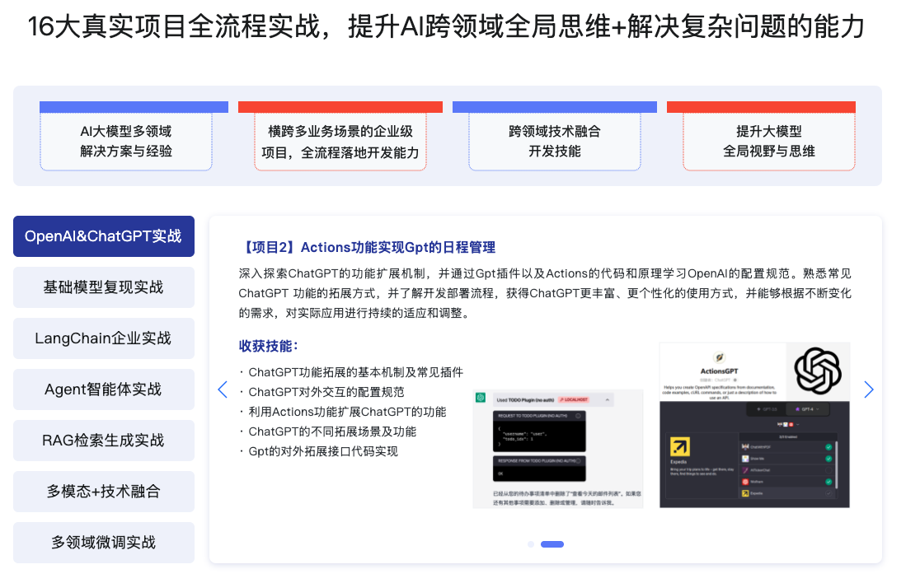This screenshot has width=920, height=583.
Task: Click the left carousel arrow
Action: pyautogui.click(x=222, y=389)
